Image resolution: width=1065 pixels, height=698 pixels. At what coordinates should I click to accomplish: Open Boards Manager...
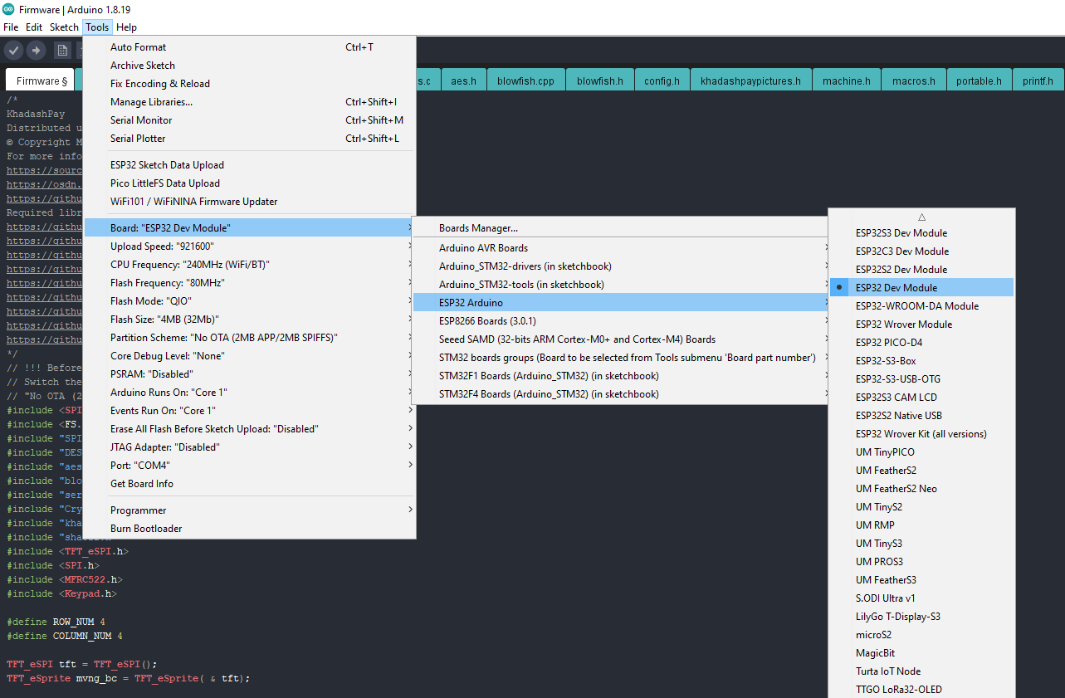click(621, 228)
